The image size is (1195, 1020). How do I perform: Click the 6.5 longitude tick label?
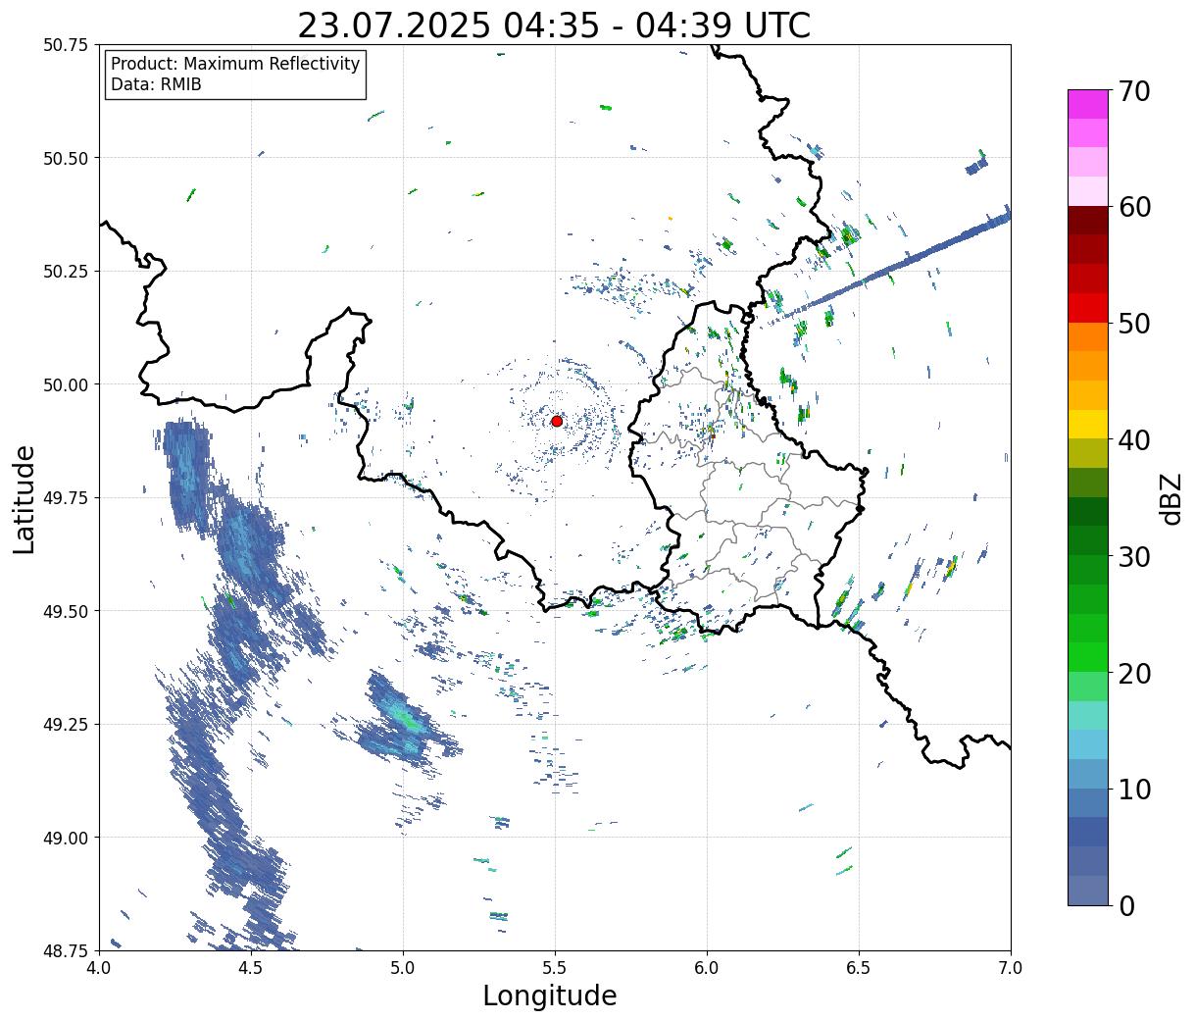tap(859, 968)
